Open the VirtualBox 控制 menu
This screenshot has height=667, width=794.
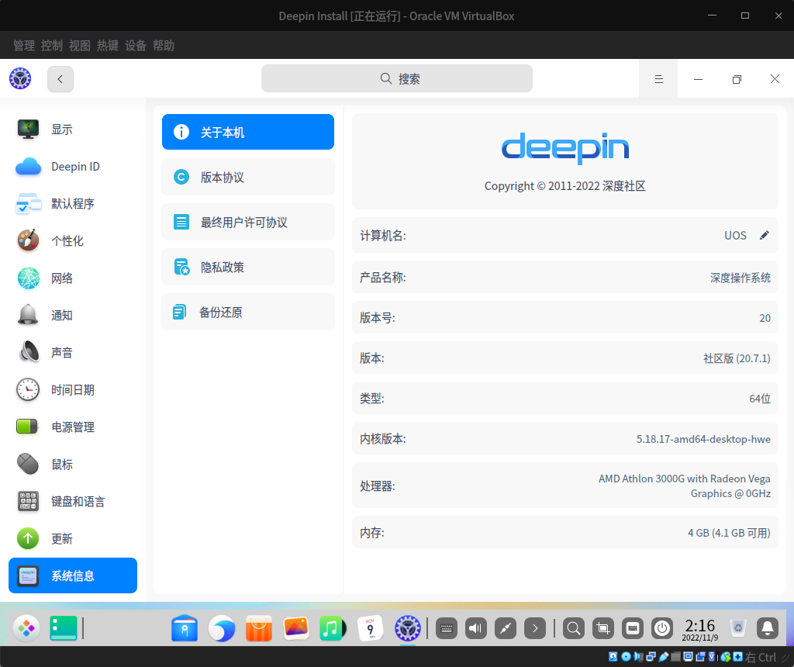click(52, 46)
